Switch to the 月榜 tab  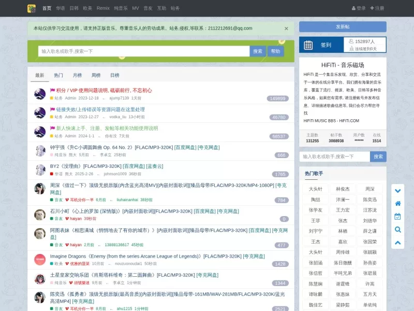click(77, 75)
